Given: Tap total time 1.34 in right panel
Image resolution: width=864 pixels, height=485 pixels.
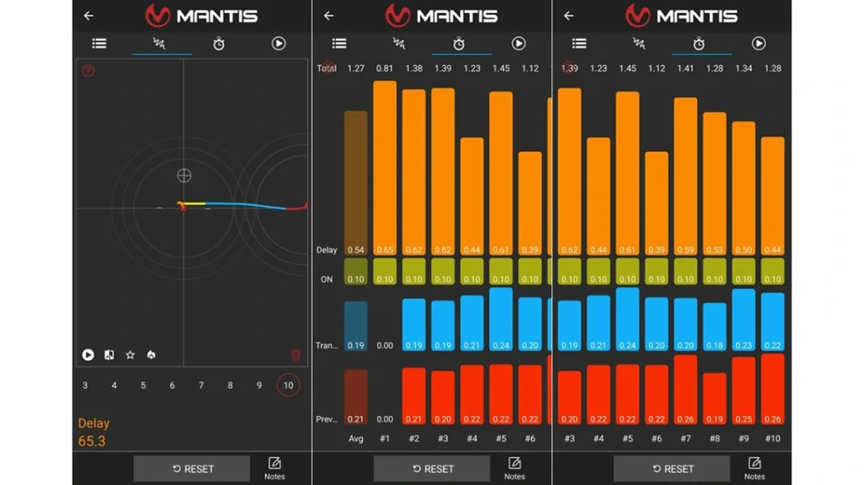Looking at the screenshot, I should [744, 68].
